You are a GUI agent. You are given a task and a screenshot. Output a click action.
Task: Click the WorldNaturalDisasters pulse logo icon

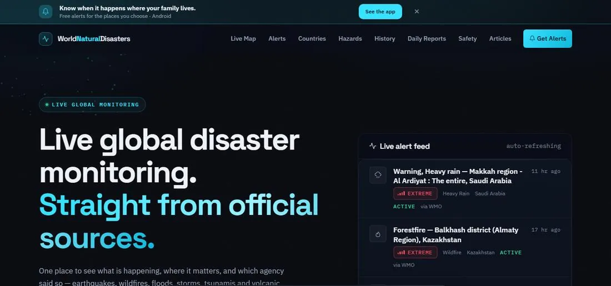[46, 39]
